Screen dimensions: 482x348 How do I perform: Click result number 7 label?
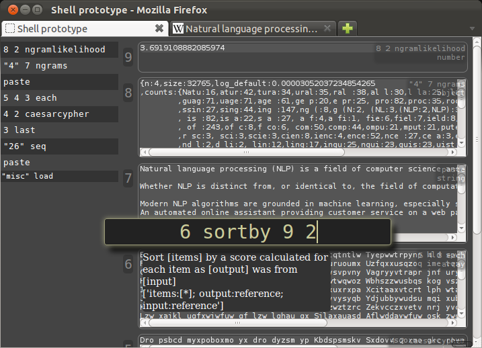click(x=128, y=178)
